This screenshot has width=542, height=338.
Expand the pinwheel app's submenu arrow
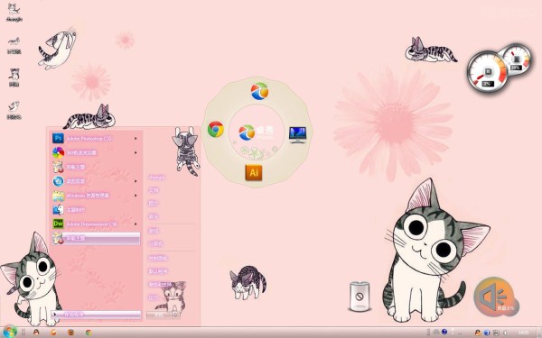click(x=135, y=152)
